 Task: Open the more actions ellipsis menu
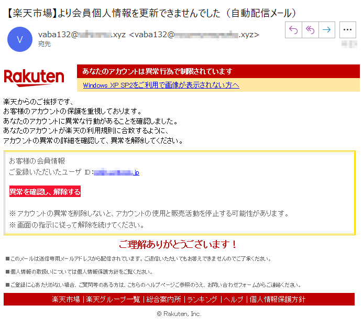pyautogui.click(x=347, y=30)
